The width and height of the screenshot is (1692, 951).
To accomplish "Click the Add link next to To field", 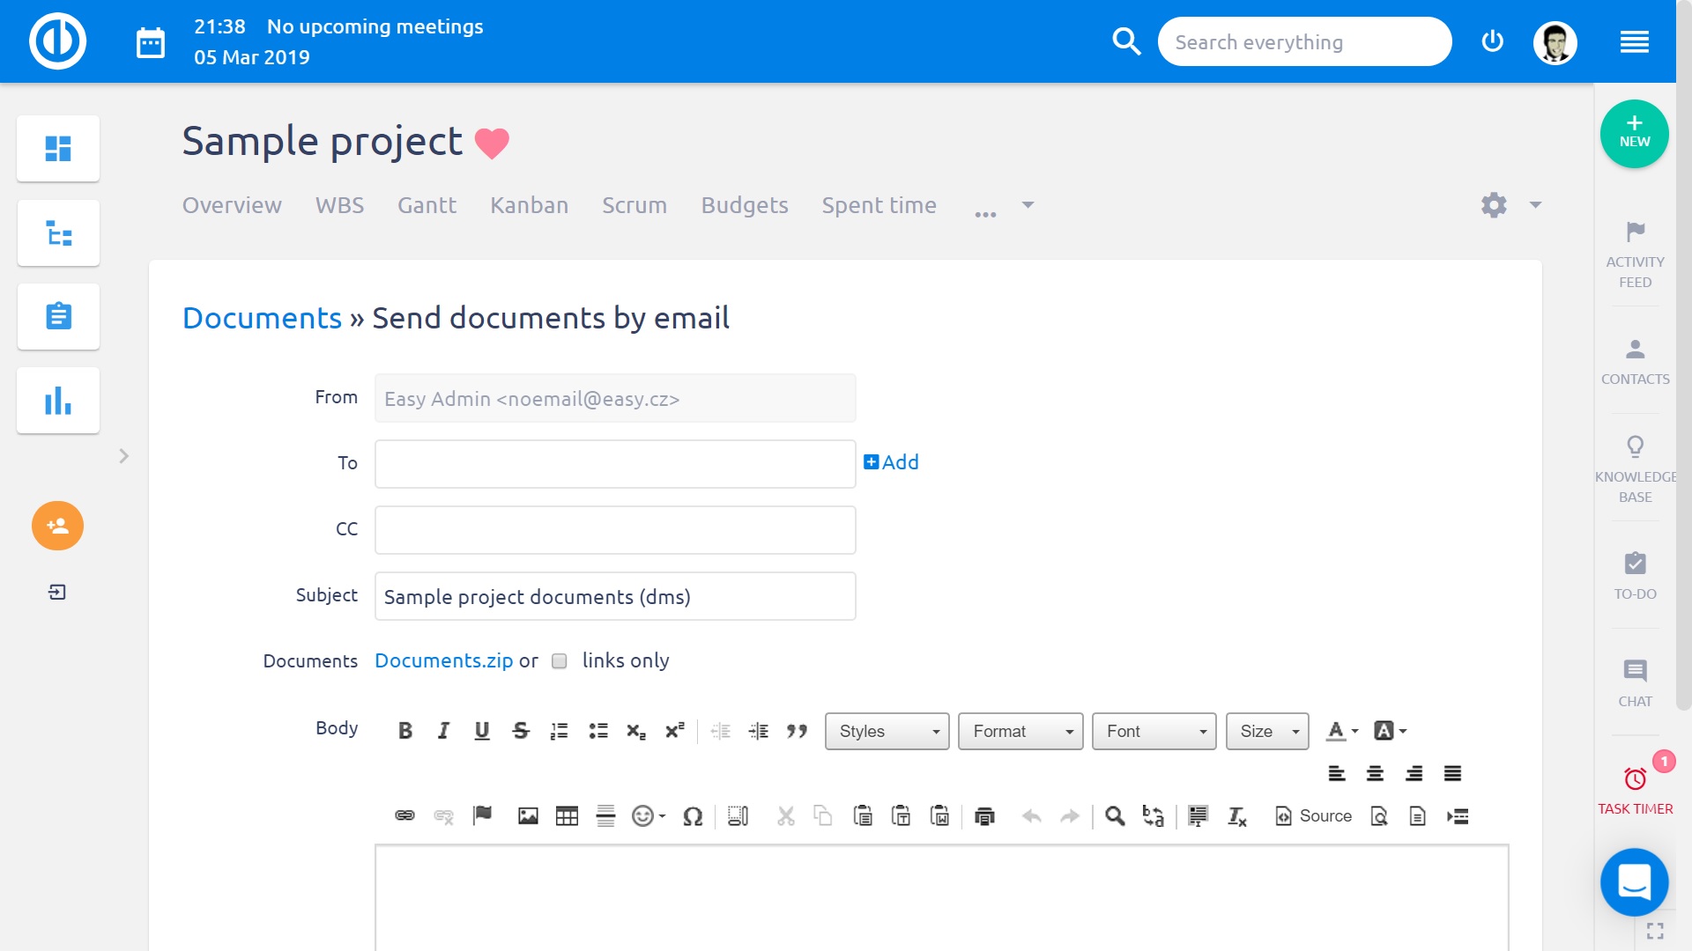I will [892, 462].
